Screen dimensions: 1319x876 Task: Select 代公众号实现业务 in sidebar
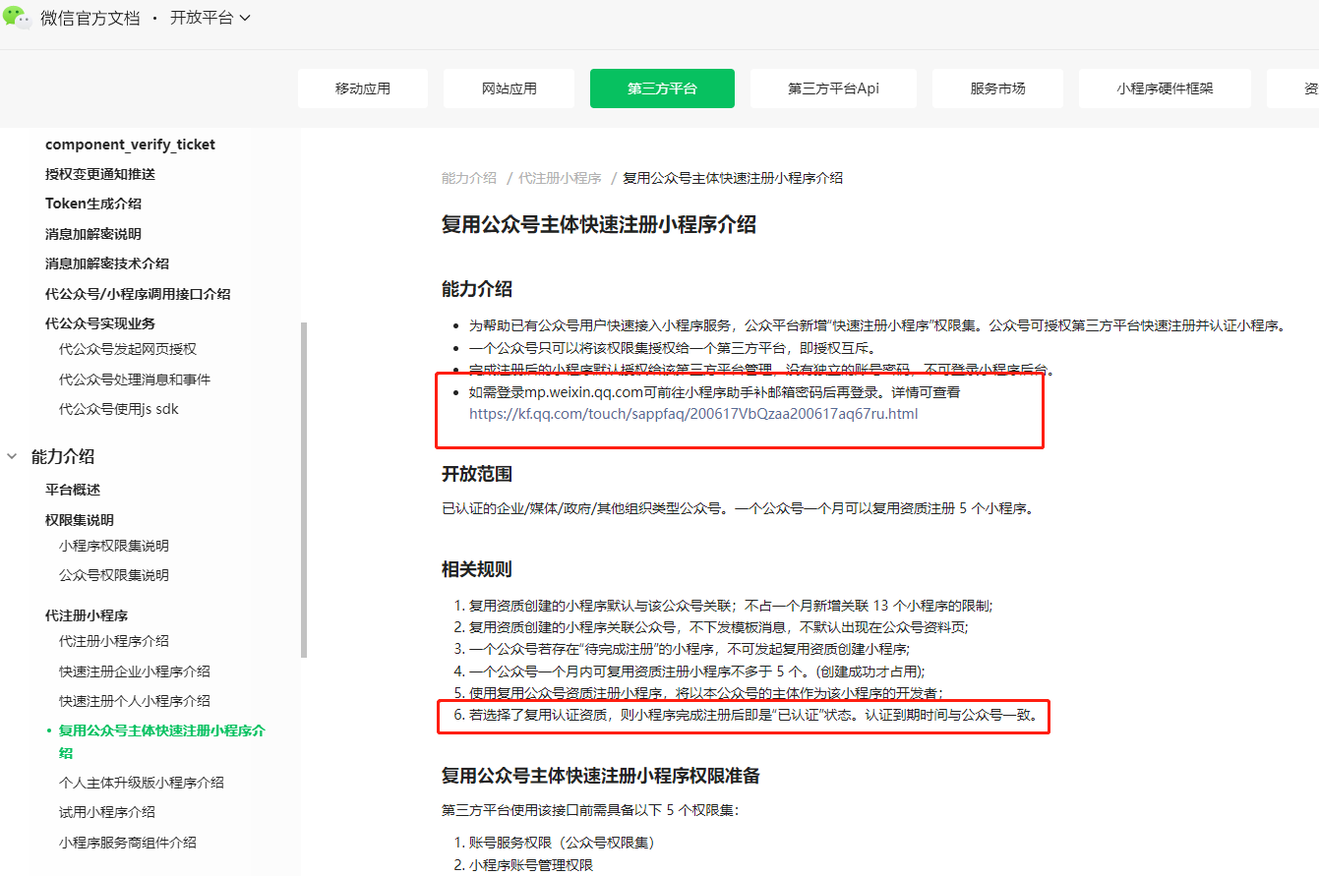[100, 323]
